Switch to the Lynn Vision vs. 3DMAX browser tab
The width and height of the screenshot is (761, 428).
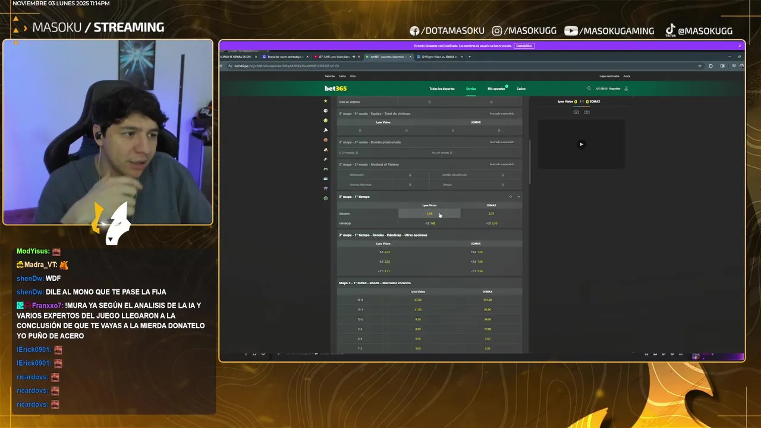439,56
